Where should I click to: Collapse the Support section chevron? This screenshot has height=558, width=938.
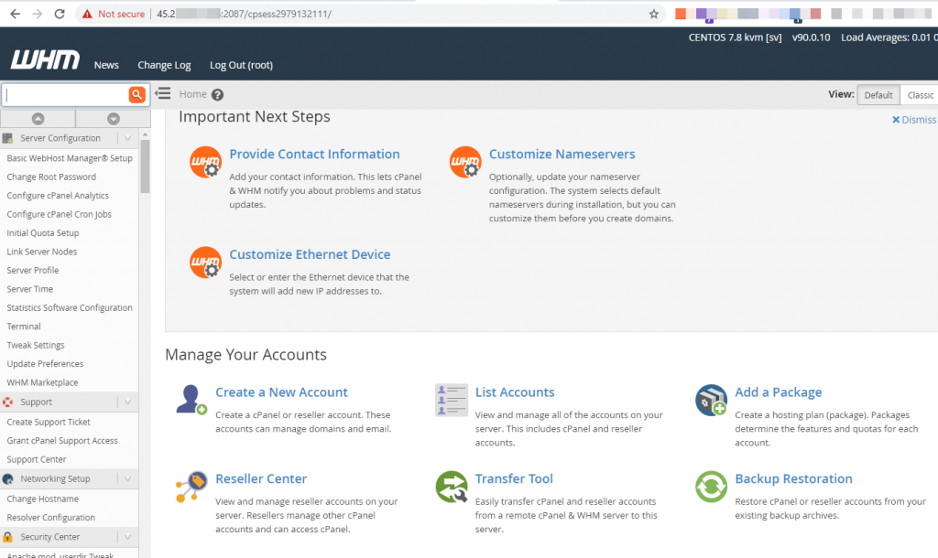click(x=127, y=402)
